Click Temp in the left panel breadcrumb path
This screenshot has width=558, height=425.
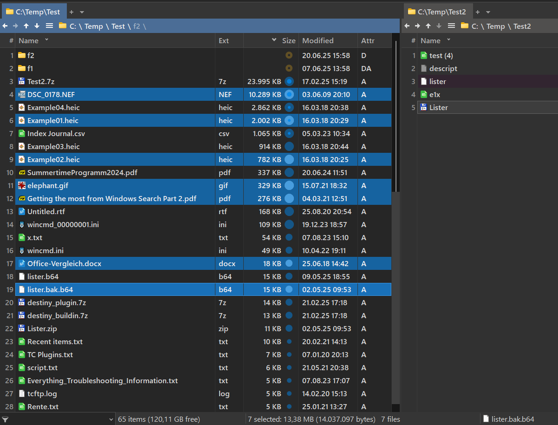(93, 26)
